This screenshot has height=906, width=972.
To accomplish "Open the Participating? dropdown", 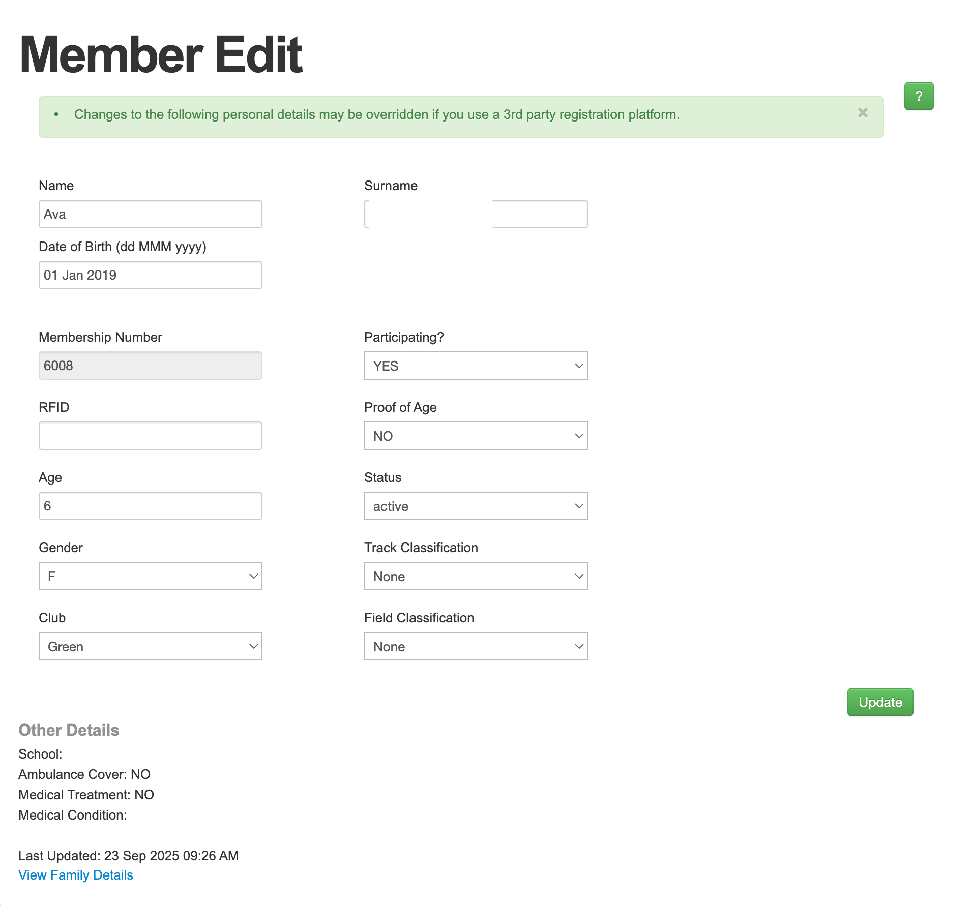I will point(476,366).
